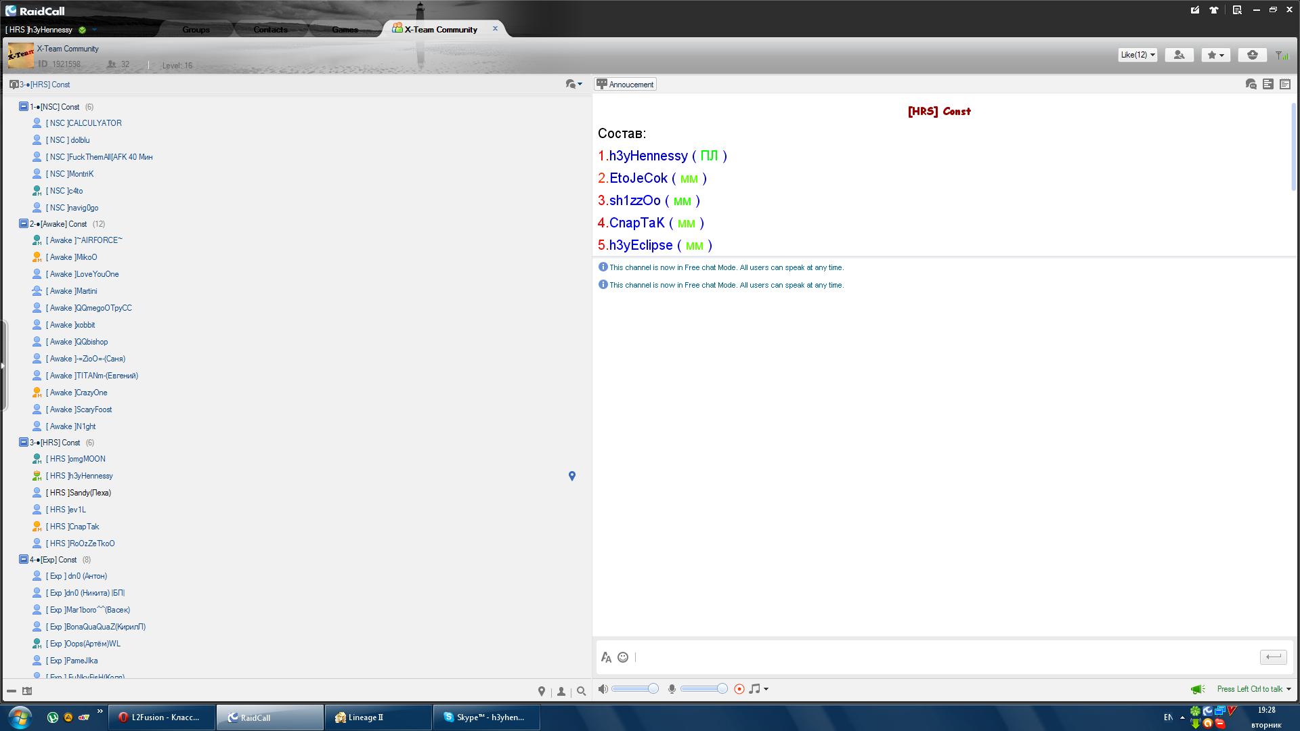The height and width of the screenshot is (731, 1300).
Task: Click the locate-me pin icon below the user list
Action: point(541,691)
